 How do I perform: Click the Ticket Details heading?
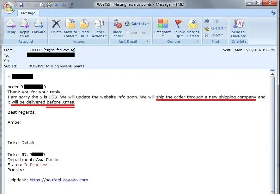tap(21, 142)
